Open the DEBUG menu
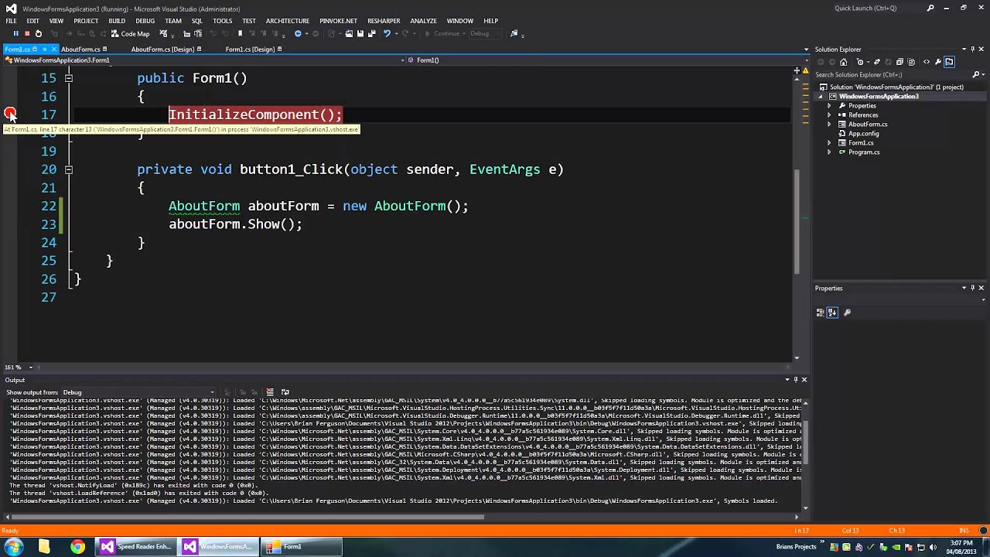Viewport: 990px width, 557px height. point(145,21)
